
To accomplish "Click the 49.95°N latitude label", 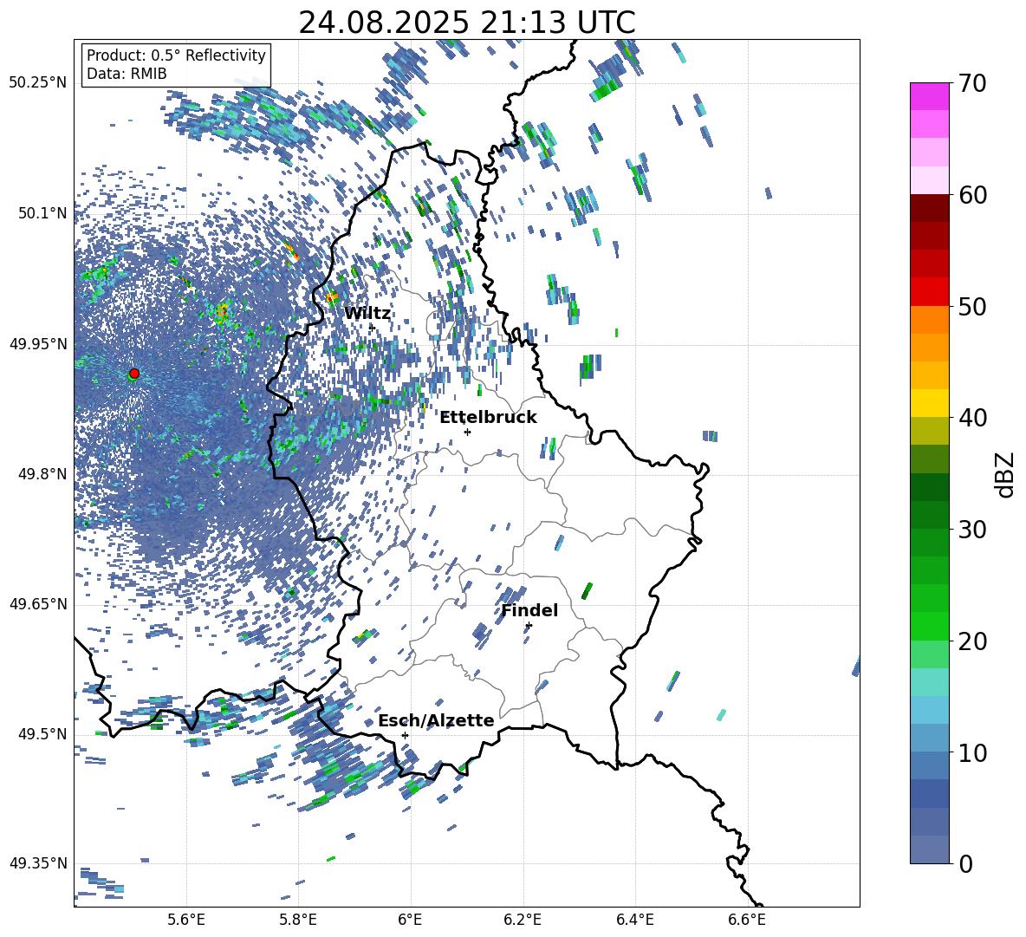I will 38,344.
